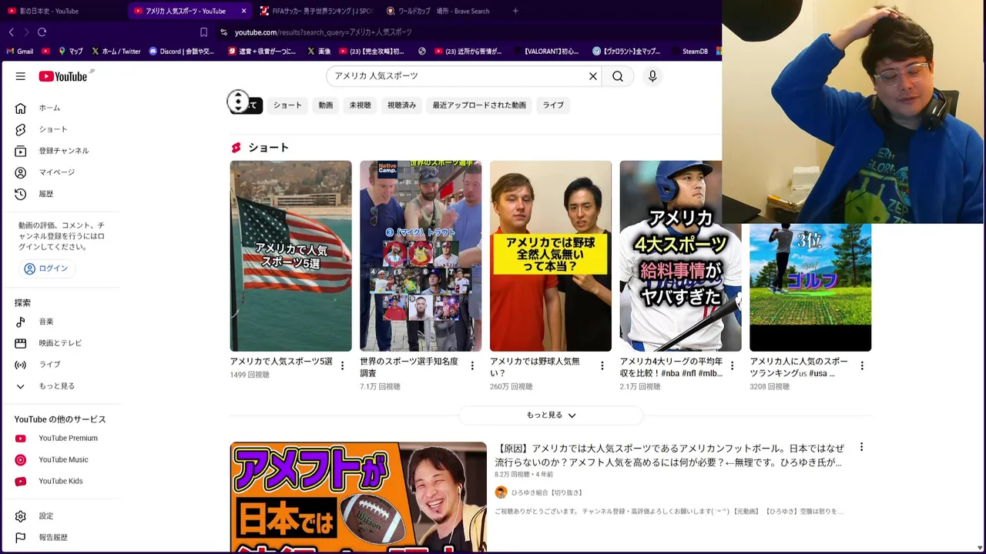Open the アメリカでは野球人気無い short thumbnail
Image resolution: width=986 pixels, height=554 pixels.
(551, 255)
